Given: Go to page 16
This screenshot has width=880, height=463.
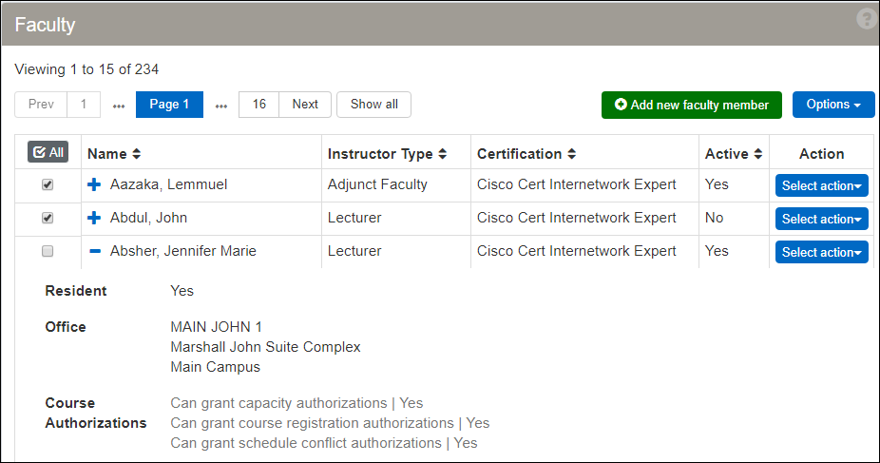Looking at the screenshot, I should pos(258,105).
